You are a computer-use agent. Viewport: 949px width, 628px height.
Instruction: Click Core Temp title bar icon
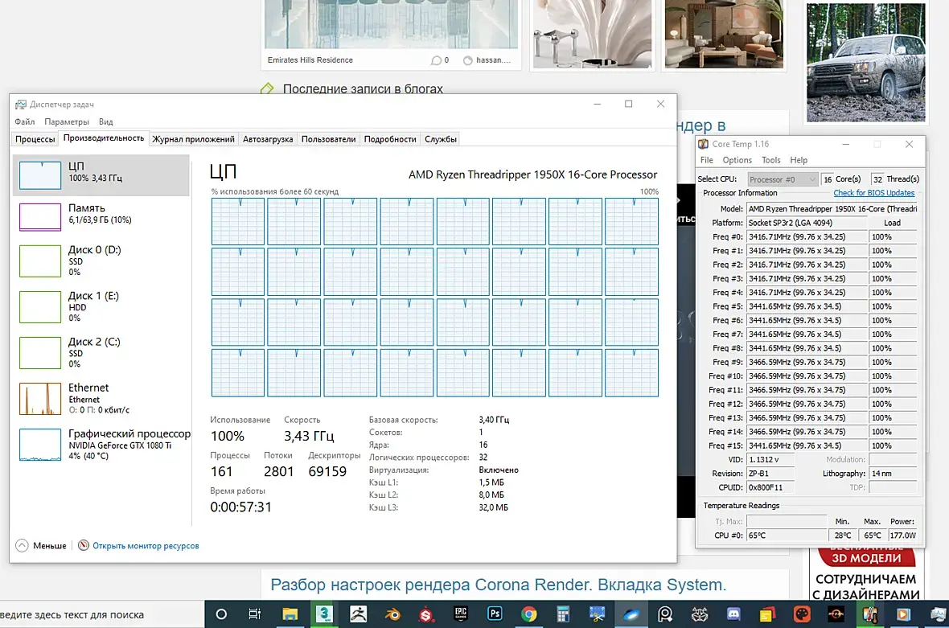(703, 144)
